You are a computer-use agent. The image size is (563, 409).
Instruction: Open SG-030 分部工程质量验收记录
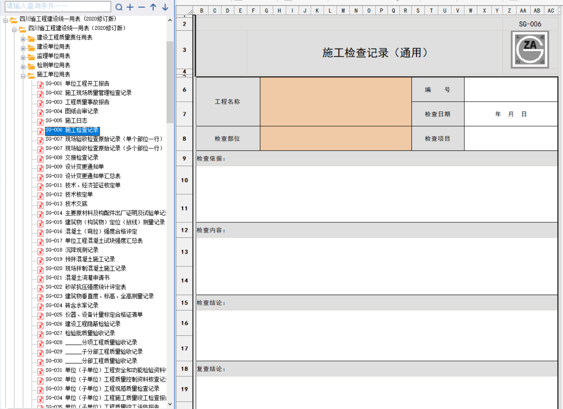91,361
